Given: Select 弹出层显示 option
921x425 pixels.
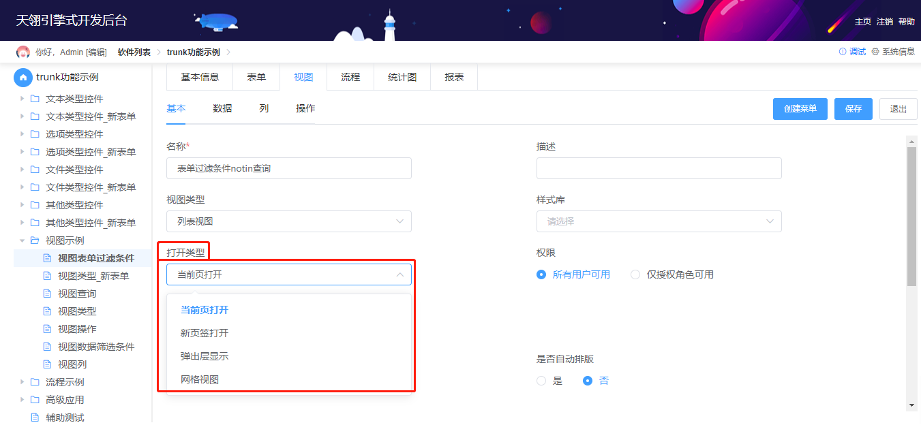Looking at the screenshot, I should pyautogui.click(x=289, y=356).
